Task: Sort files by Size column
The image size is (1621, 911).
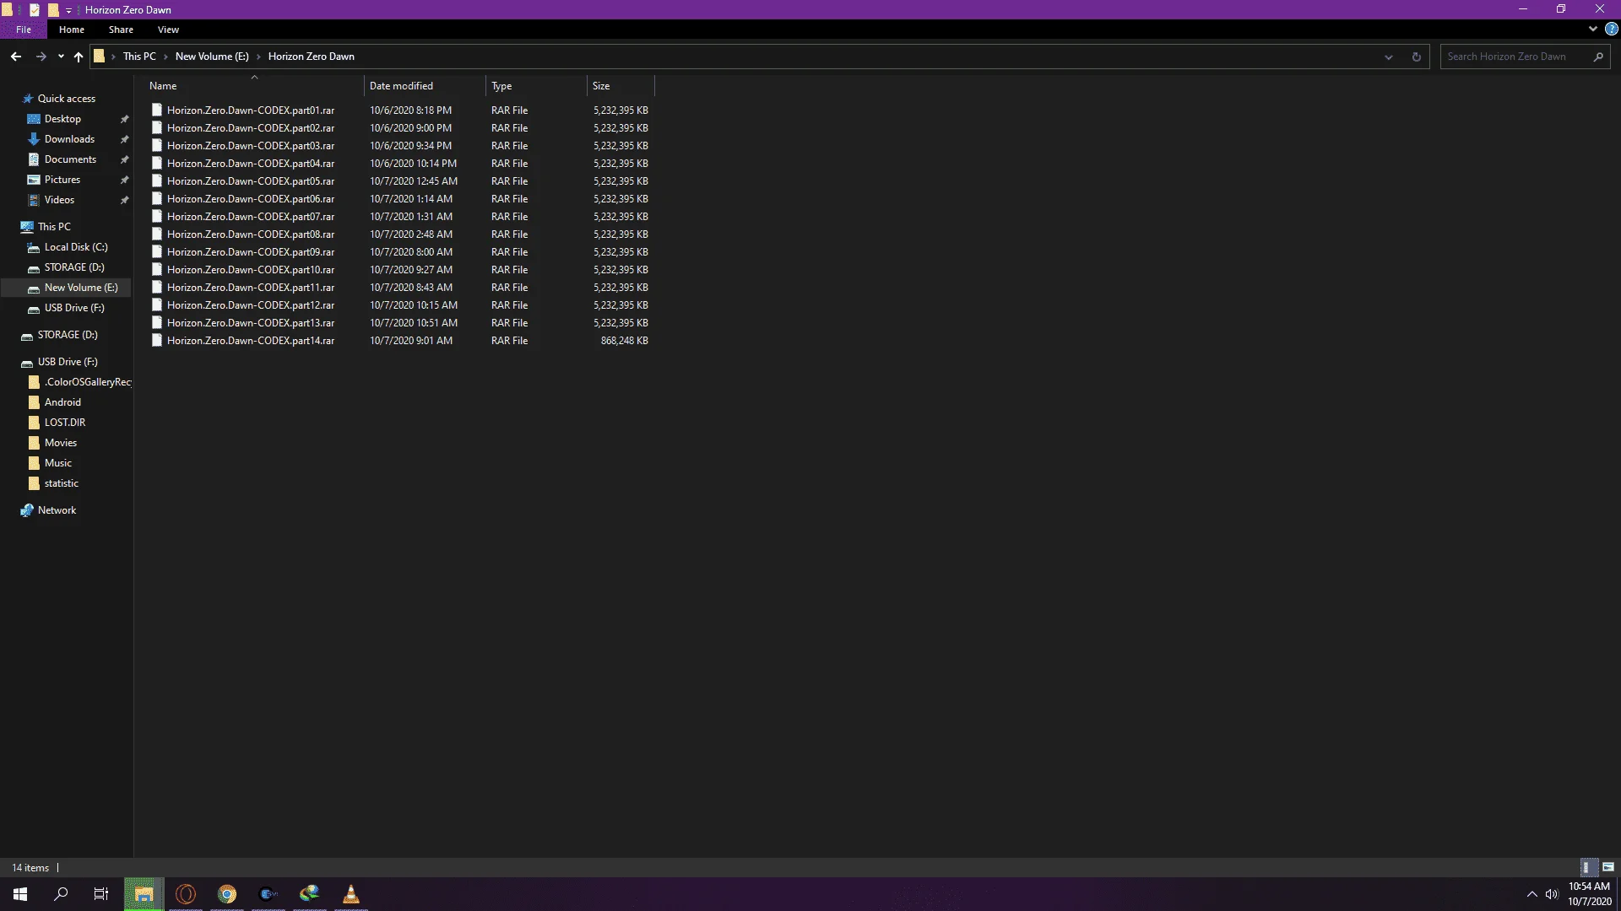Action: [621, 86]
